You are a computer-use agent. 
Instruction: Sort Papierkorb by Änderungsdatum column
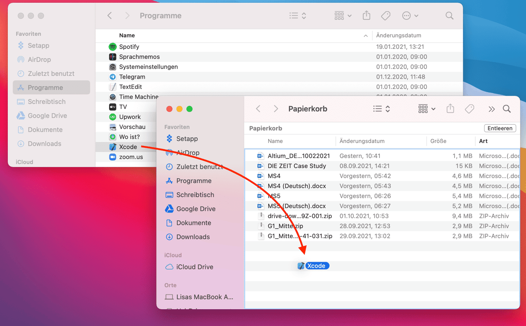click(x=362, y=141)
